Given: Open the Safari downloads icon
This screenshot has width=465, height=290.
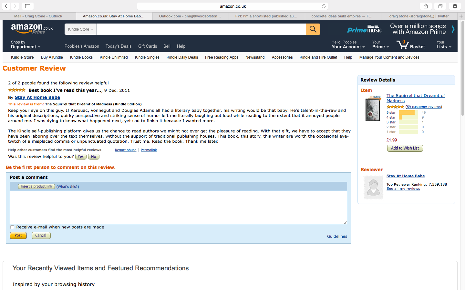Looking at the screenshot, I should coord(455,6).
